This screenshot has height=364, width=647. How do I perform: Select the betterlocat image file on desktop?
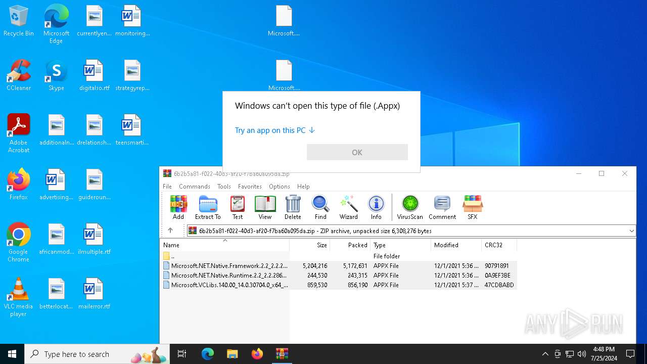[56, 294]
